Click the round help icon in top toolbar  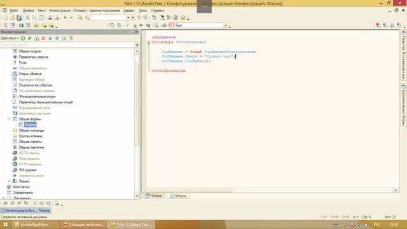click(x=183, y=18)
